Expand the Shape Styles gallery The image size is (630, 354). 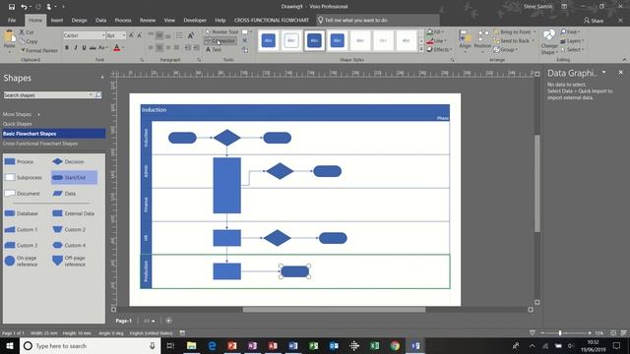[x=421, y=50]
